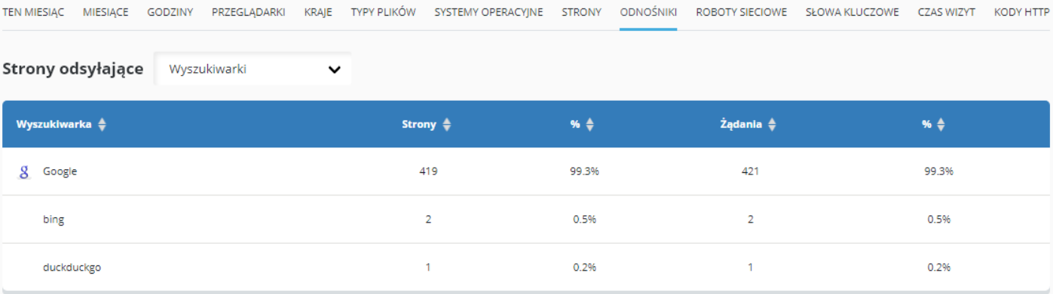
Task: Click the Strony odsyłające heading
Action: tap(73, 69)
